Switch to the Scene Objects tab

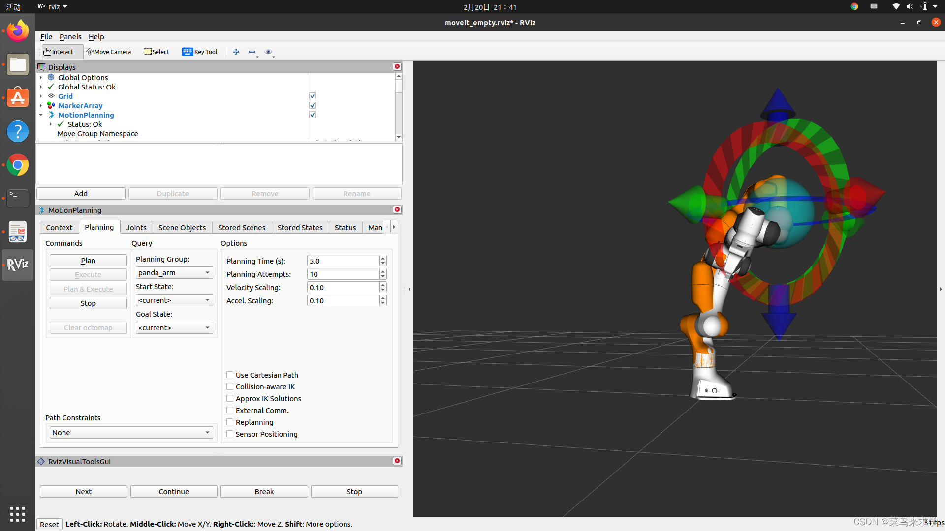coord(182,227)
